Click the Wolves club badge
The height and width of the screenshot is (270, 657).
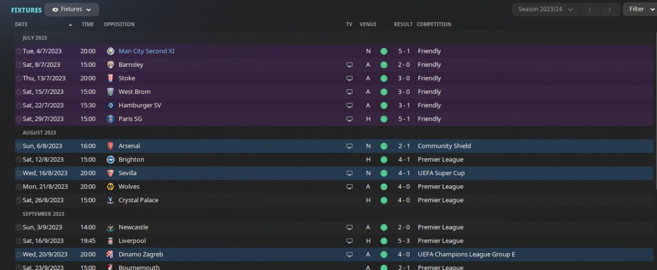[x=110, y=187]
